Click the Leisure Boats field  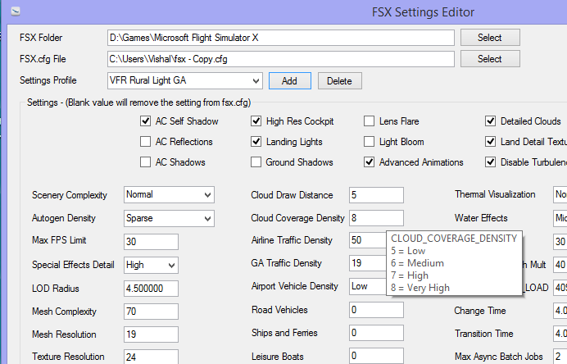pyautogui.click(x=376, y=356)
